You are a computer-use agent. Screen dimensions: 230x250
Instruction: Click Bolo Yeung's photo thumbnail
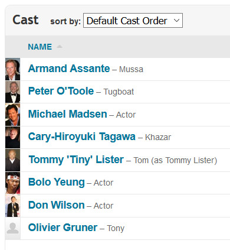[12, 183]
